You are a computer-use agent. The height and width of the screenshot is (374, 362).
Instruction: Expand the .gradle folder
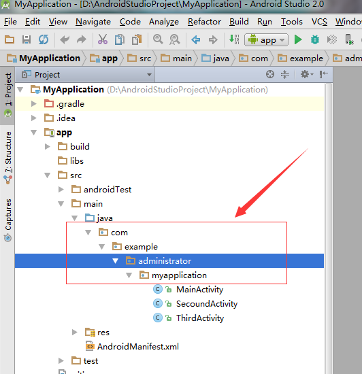coord(34,104)
